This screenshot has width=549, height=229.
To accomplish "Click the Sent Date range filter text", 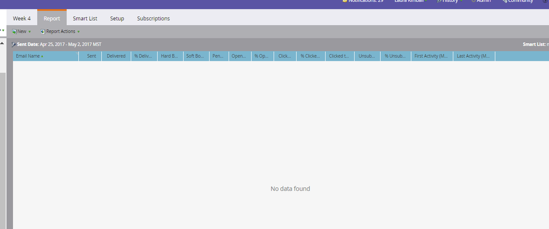I will (x=59, y=44).
